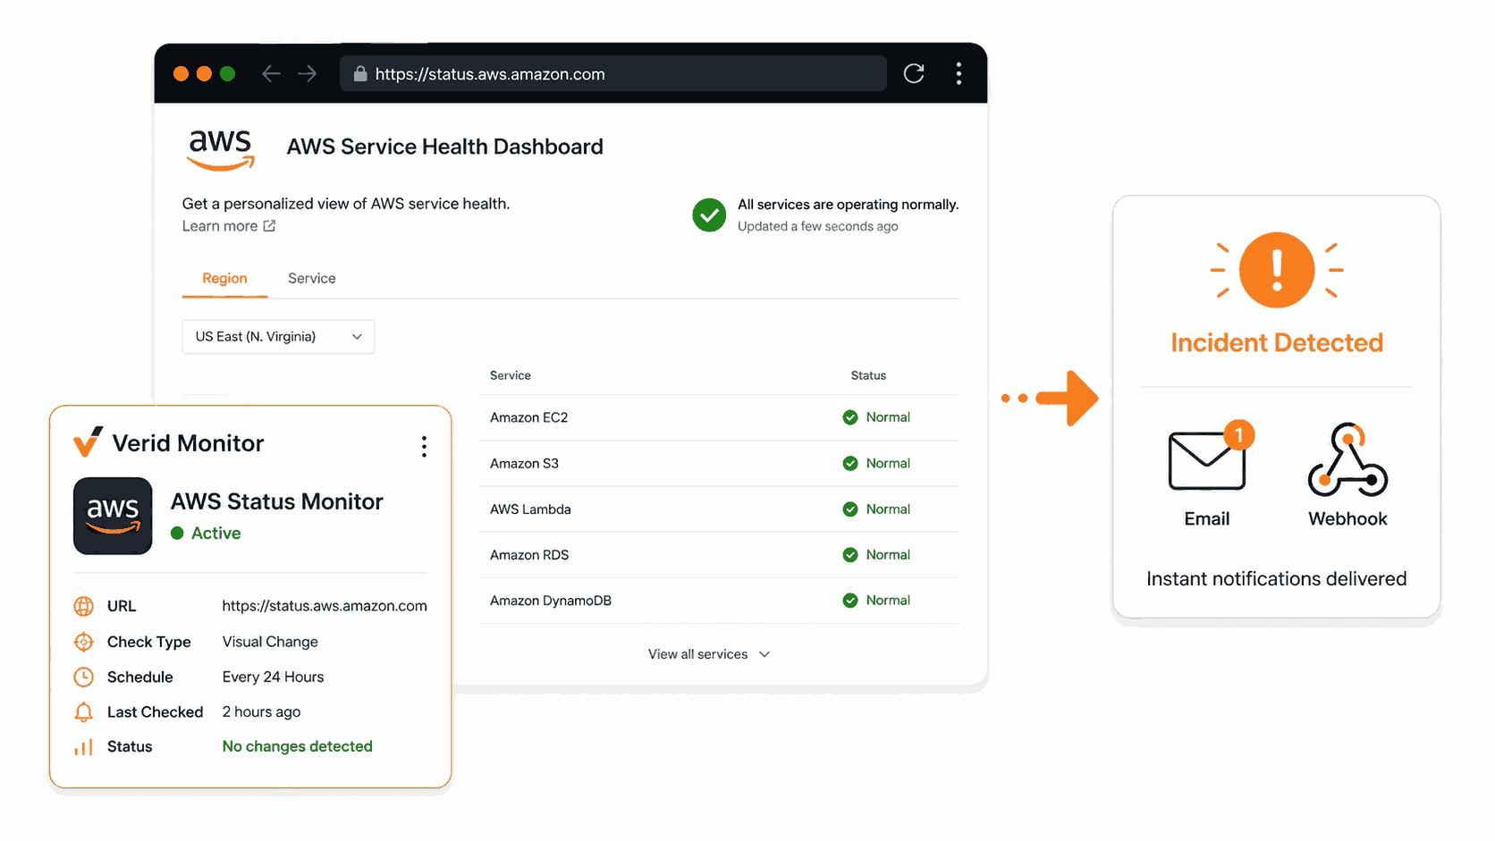Click Instant notifications delivered text

click(1276, 579)
